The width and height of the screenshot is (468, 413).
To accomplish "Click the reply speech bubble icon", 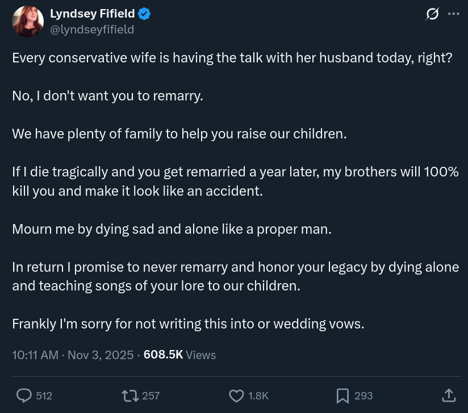I will [x=24, y=395].
